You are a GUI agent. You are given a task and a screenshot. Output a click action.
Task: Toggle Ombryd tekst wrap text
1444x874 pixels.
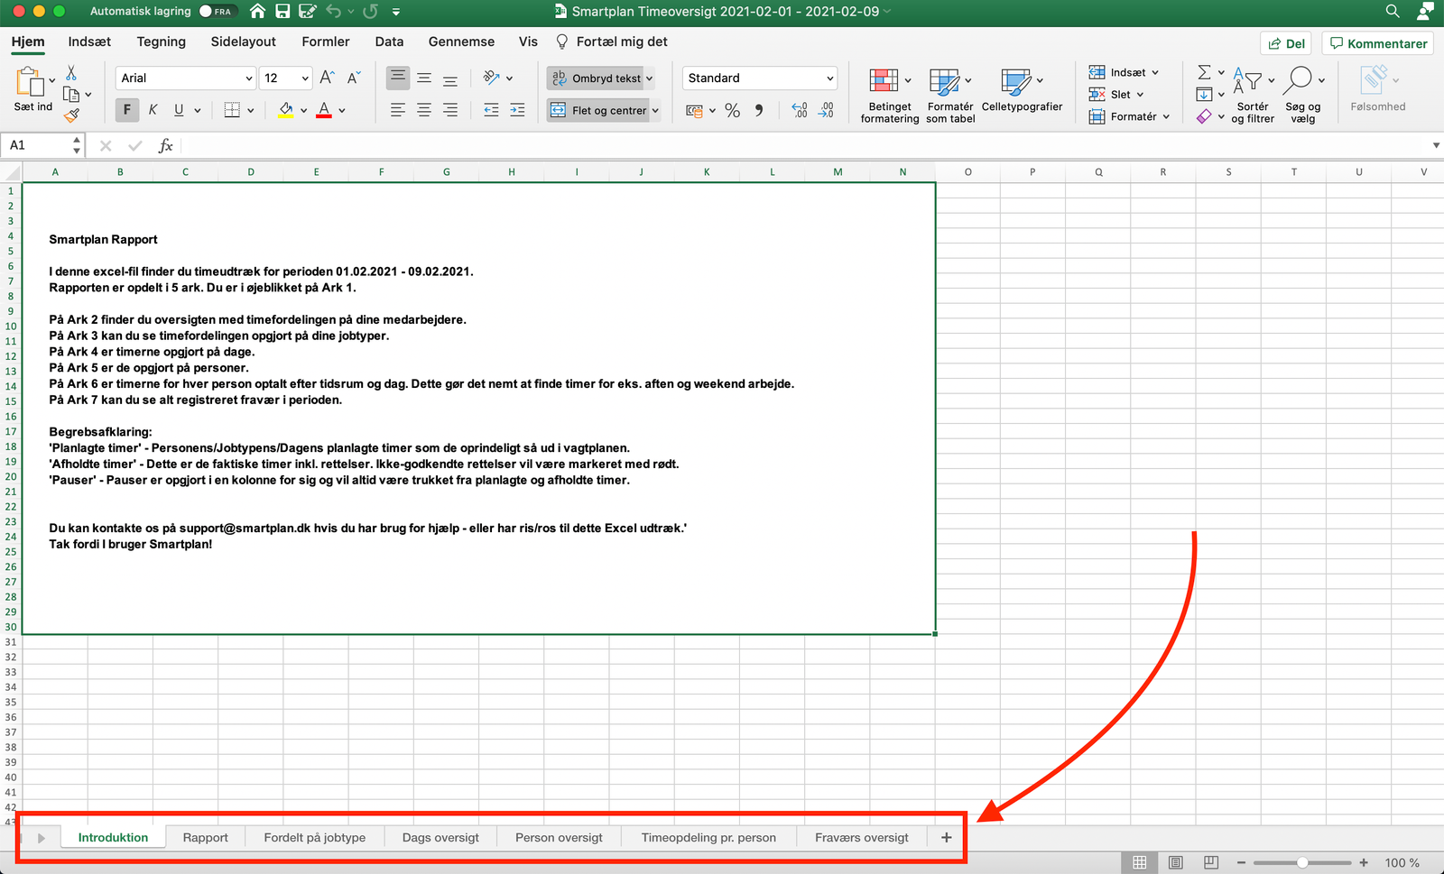pos(600,78)
